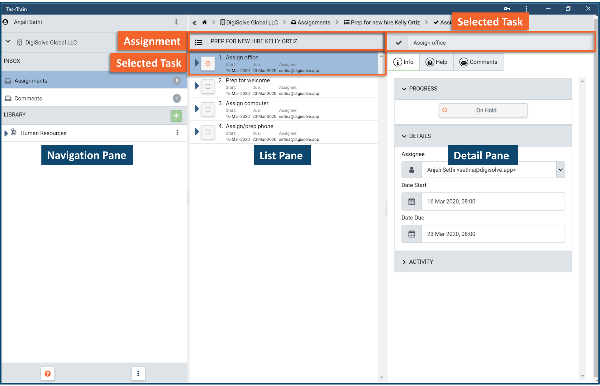Toggle status box for Assign office task
Screen dimensions: 600x386
[208, 63]
